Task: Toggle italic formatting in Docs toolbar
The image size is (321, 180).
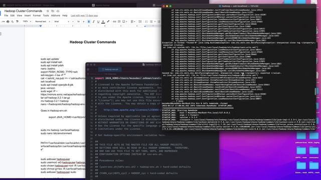Action: click(94, 21)
